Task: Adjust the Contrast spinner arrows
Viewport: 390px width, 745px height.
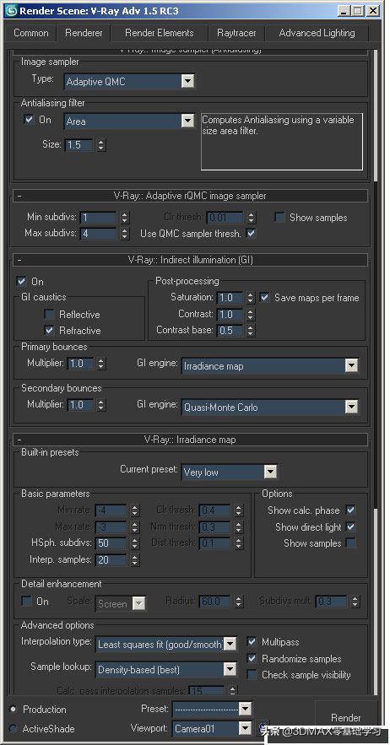Action: click(x=251, y=314)
